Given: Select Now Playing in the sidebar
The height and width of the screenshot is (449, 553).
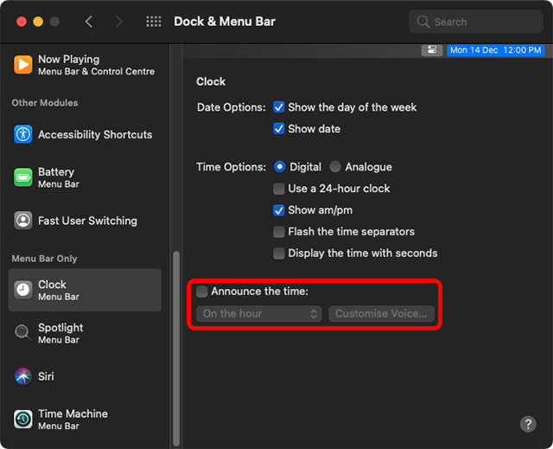Looking at the screenshot, I should (85, 65).
